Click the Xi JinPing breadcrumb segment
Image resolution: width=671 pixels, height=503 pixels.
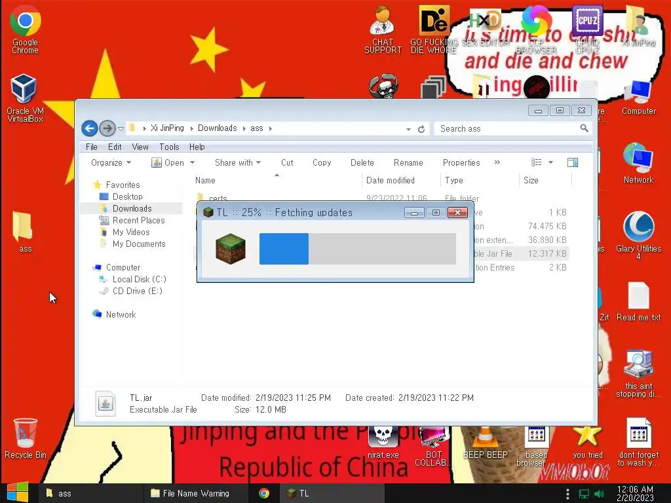coord(167,128)
